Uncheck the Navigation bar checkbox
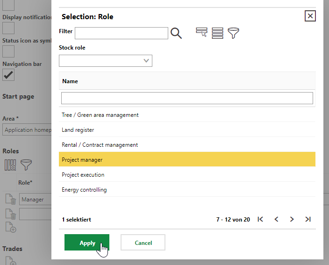The width and height of the screenshot is (329, 265). coord(8,75)
